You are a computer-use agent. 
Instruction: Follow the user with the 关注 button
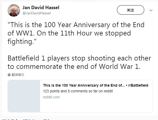pos(130,10)
